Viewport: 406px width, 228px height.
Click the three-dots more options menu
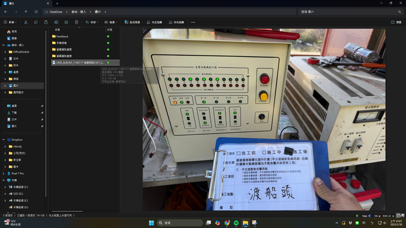click(193, 22)
